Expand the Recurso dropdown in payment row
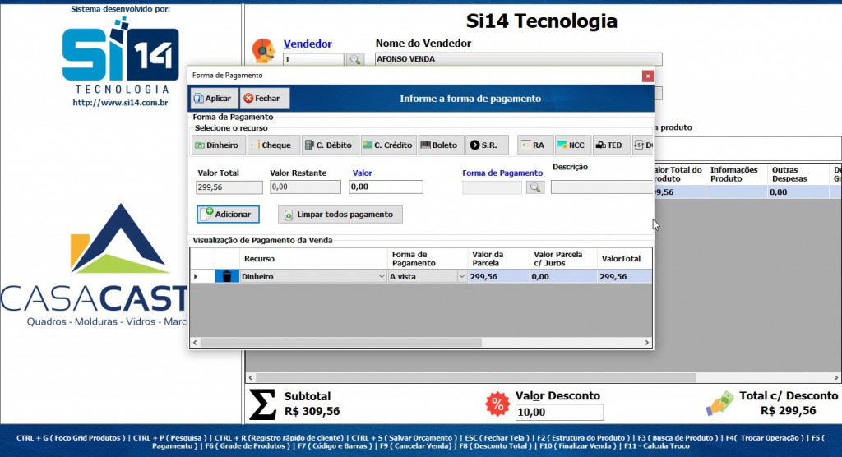The width and height of the screenshot is (842, 457). [381, 277]
